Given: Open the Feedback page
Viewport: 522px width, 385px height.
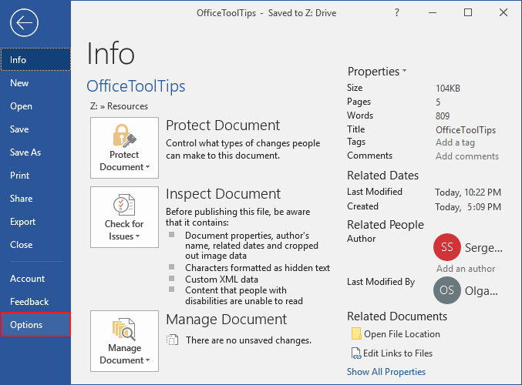Looking at the screenshot, I should [x=35, y=302].
